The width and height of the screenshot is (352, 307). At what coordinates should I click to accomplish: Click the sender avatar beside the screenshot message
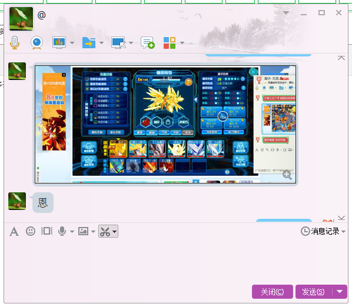(x=17, y=71)
